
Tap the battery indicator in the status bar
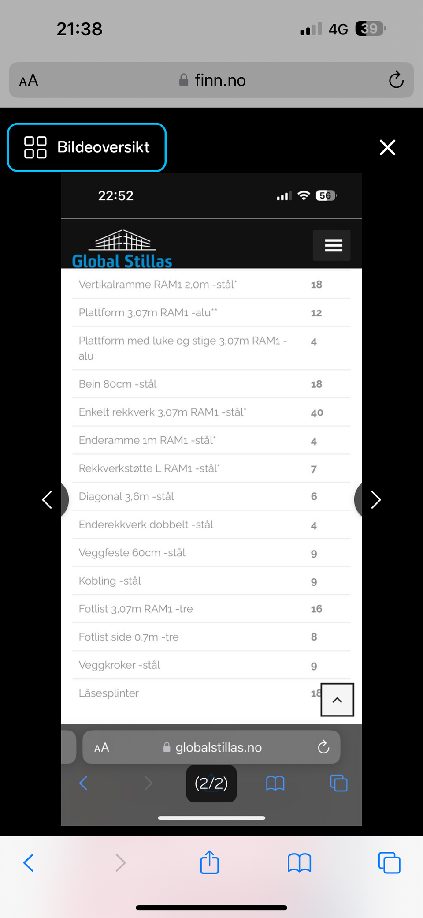pos(370,29)
